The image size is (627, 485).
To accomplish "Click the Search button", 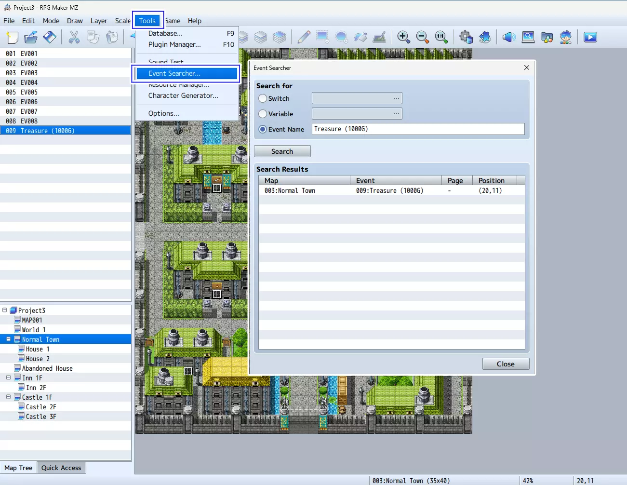I will tap(282, 151).
